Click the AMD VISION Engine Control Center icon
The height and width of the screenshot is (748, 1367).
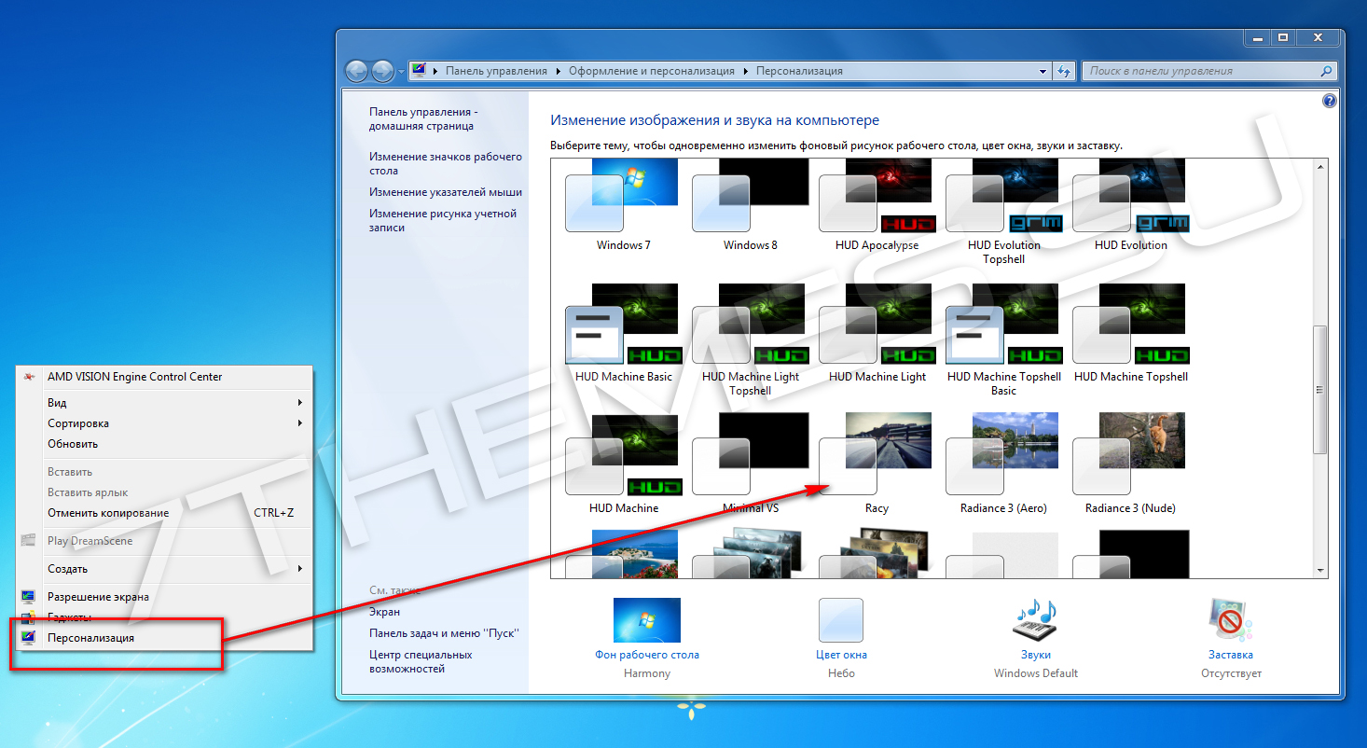(x=30, y=377)
